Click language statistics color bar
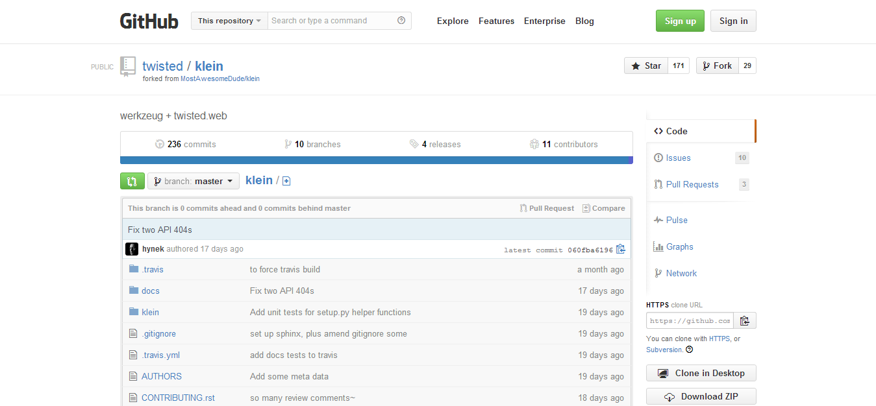Screen dimensions: 876x406 pyautogui.click(x=377, y=160)
